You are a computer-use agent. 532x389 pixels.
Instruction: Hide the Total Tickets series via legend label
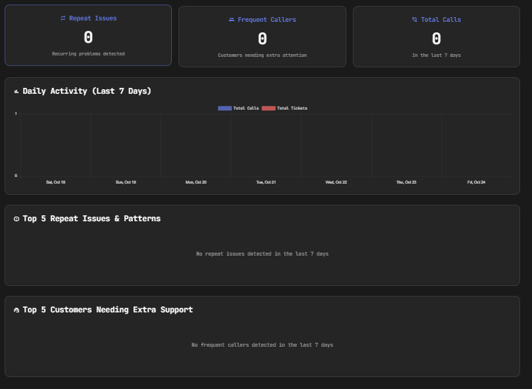291,108
